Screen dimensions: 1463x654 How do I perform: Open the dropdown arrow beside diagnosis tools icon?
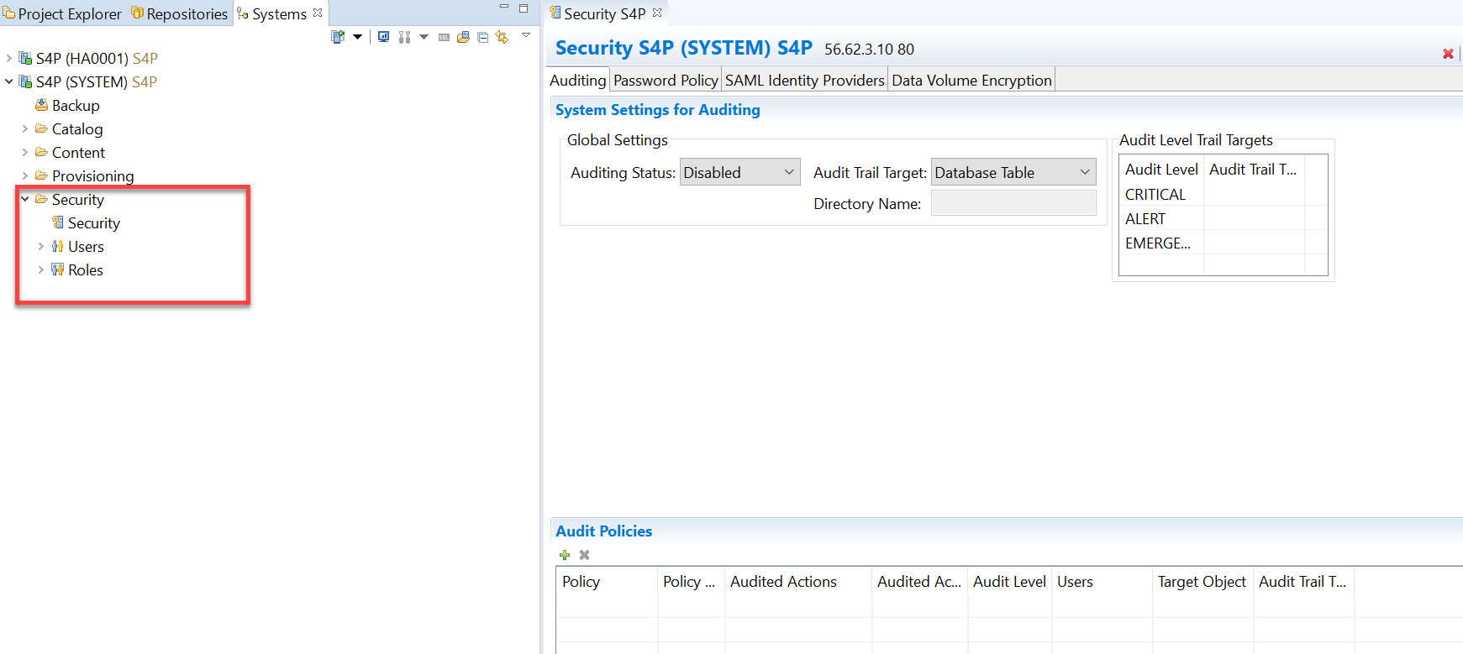424,37
